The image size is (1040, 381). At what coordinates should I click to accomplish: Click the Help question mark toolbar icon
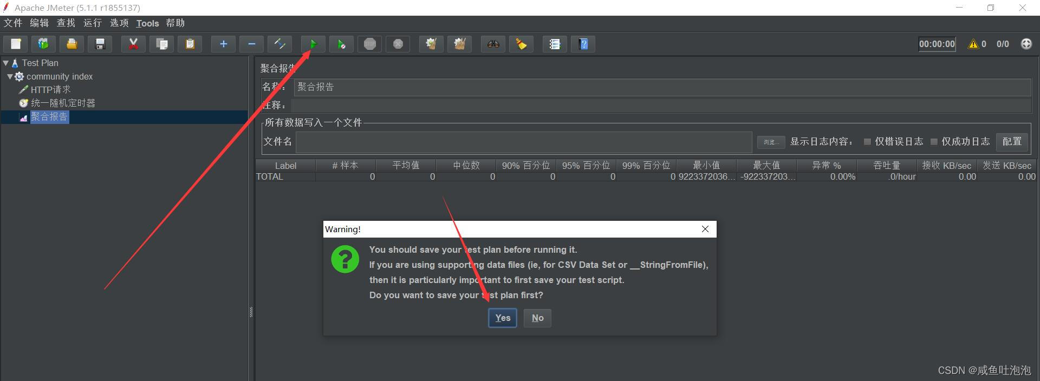tap(583, 44)
